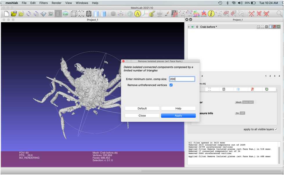Toggle Remove unreferenced vertices checkbox

click(171, 85)
